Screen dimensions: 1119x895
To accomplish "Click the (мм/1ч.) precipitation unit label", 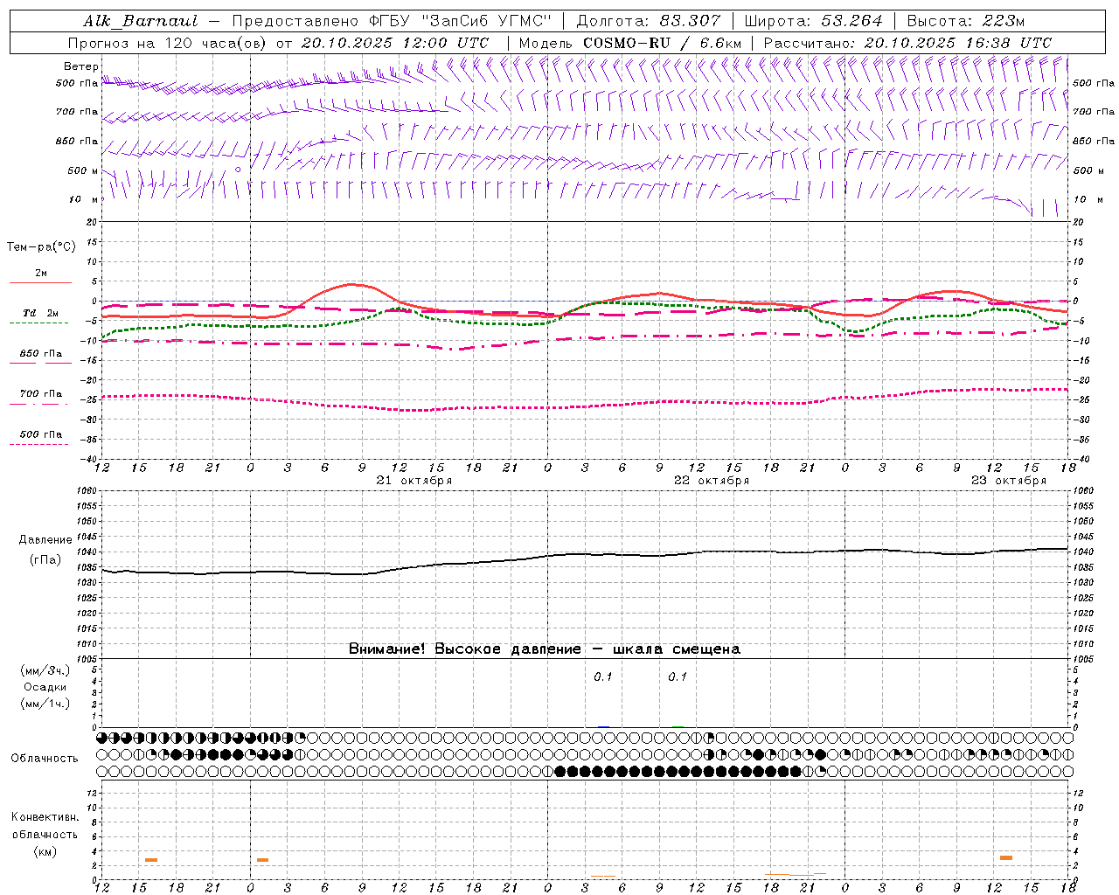I will click(x=45, y=704).
